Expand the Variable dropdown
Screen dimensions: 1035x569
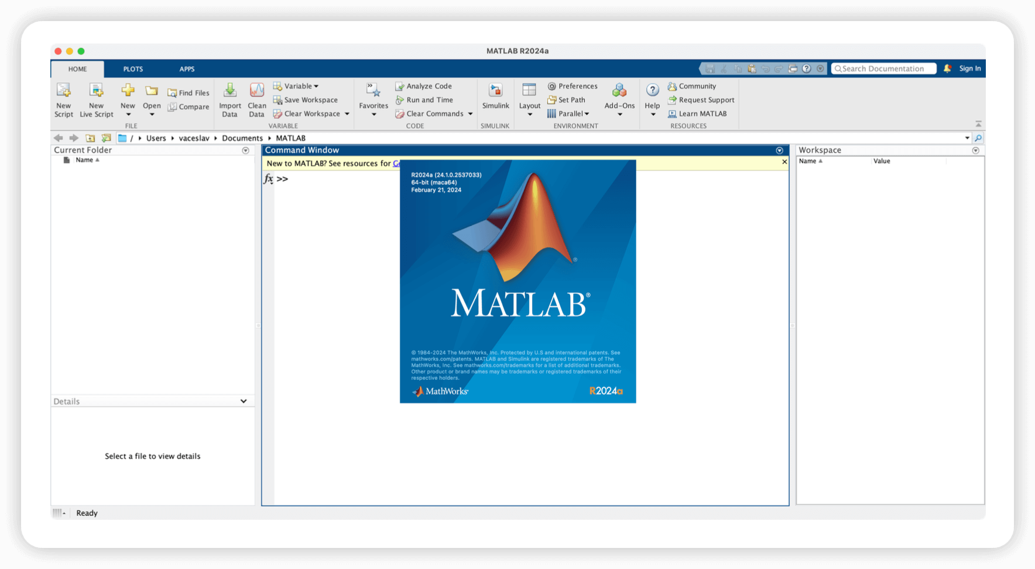[296, 86]
